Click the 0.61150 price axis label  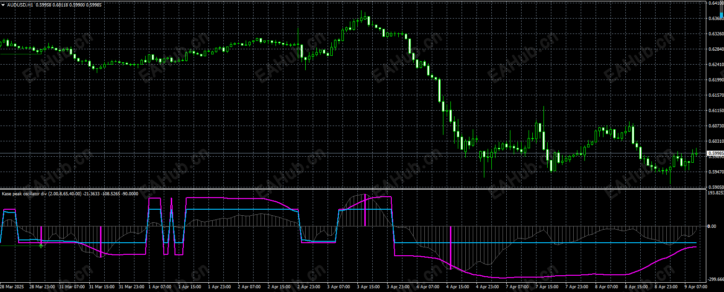click(716, 111)
